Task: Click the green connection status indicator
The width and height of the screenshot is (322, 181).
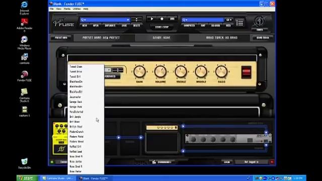Action: [x=52, y=162]
